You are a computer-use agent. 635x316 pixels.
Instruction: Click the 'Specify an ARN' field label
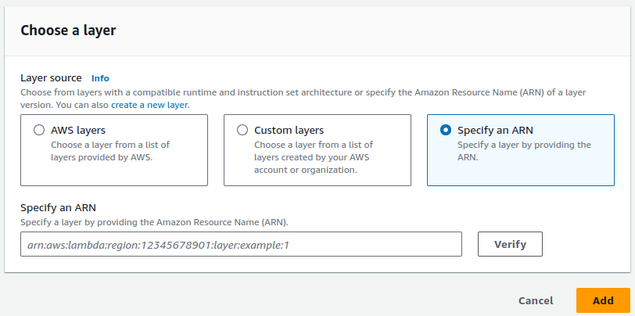tap(59, 208)
